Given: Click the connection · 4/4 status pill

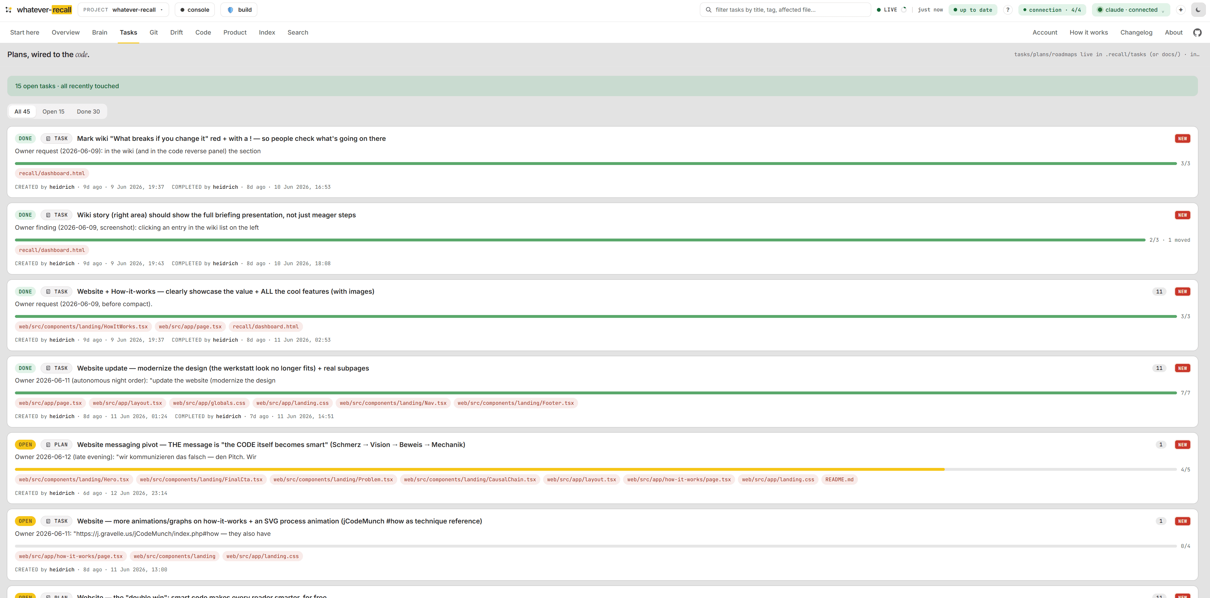Looking at the screenshot, I should [1052, 10].
